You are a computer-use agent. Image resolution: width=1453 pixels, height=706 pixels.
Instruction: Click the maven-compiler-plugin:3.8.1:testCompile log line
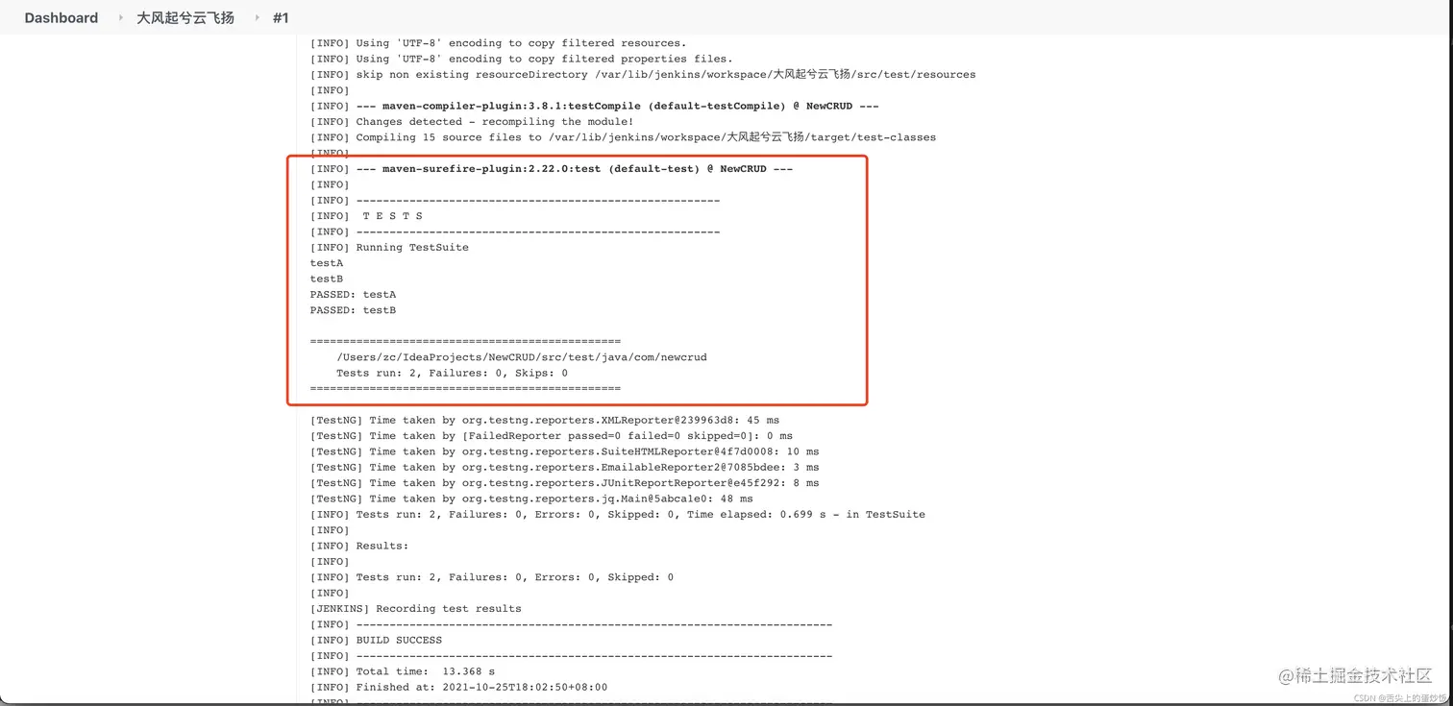[595, 106]
